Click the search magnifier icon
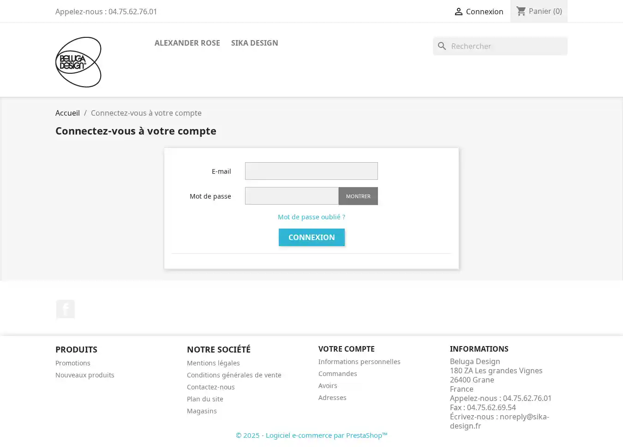623x447 pixels. (442, 46)
